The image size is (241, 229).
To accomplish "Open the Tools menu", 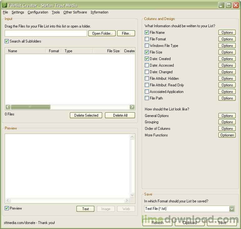I will [56, 13].
